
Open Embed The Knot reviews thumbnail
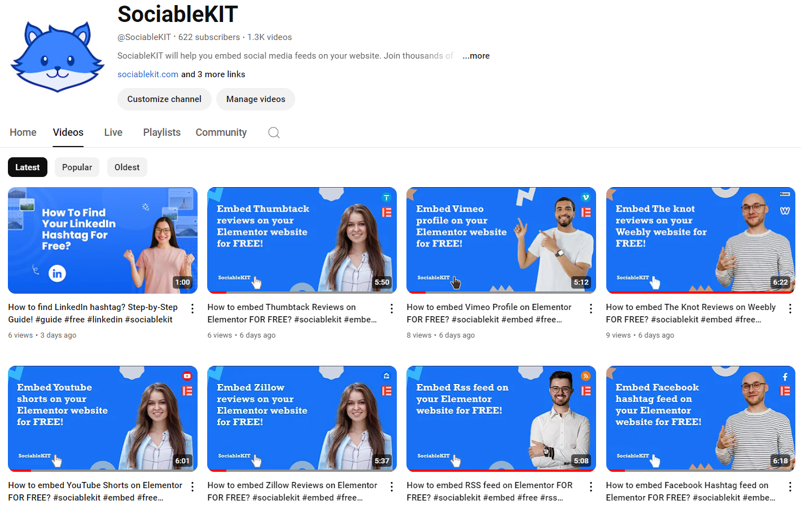pyautogui.click(x=701, y=240)
